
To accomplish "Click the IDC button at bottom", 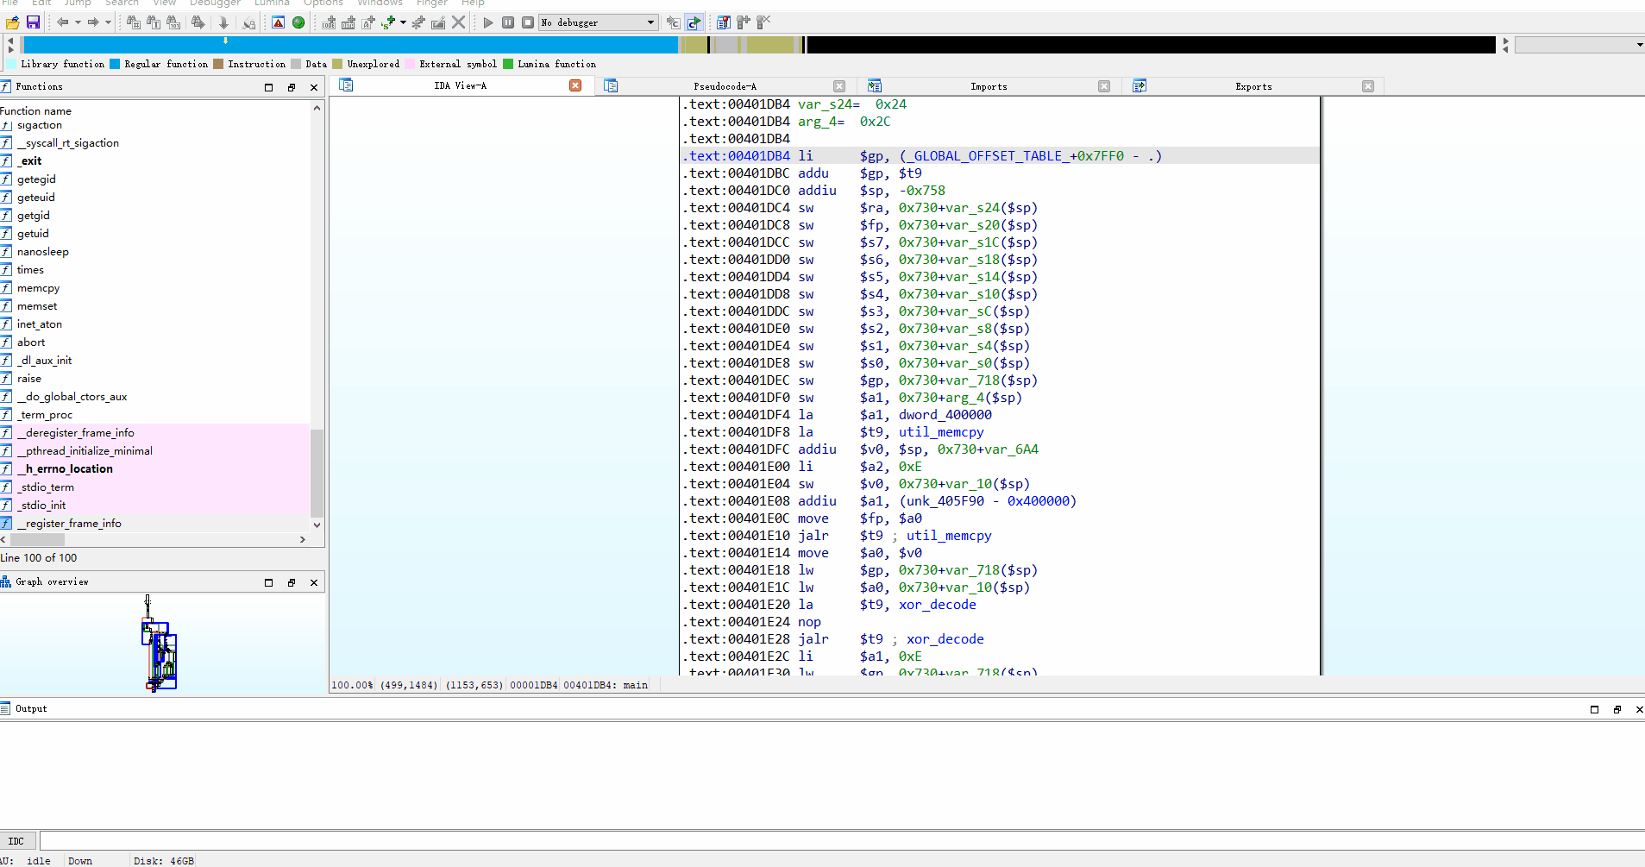I will pos(17,841).
